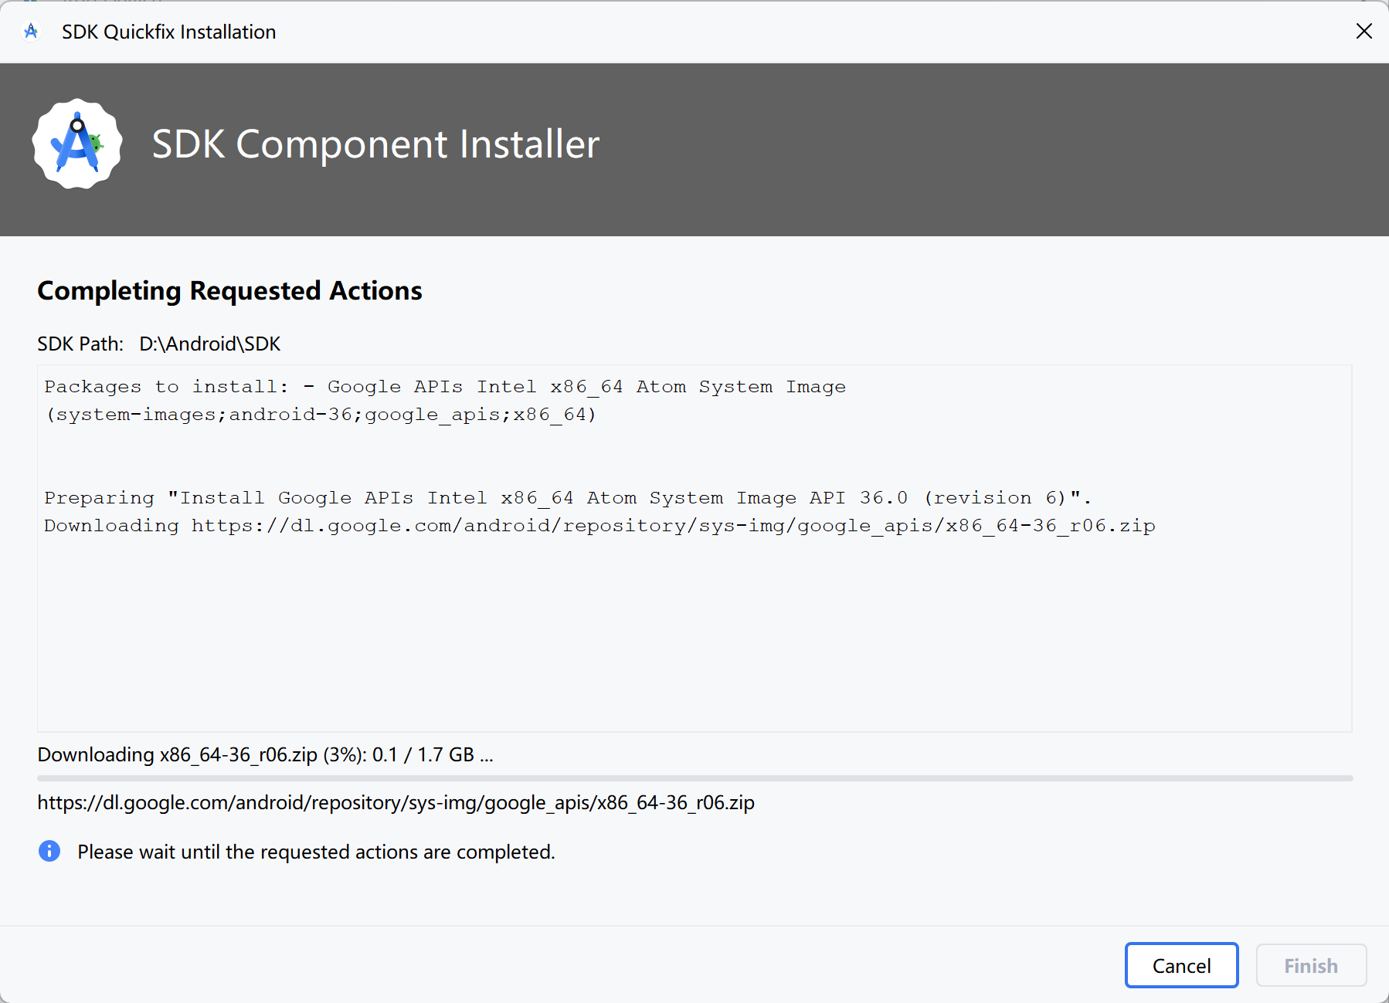Click empty space in the installer log area
This screenshot has height=1003, width=1389.
(694, 633)
